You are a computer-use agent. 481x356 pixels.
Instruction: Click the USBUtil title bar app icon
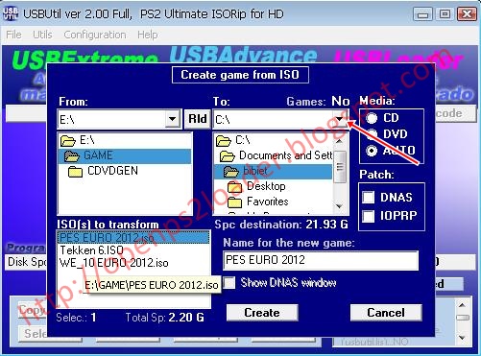point(10,13)
